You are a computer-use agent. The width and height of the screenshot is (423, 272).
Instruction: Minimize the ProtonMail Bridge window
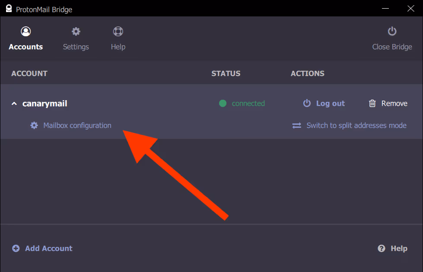click(385, 8)
